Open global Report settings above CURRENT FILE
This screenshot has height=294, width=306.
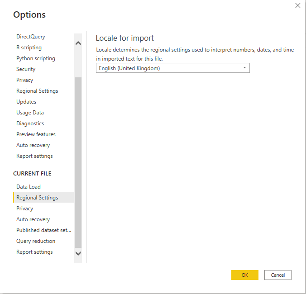tap(34, 156)
